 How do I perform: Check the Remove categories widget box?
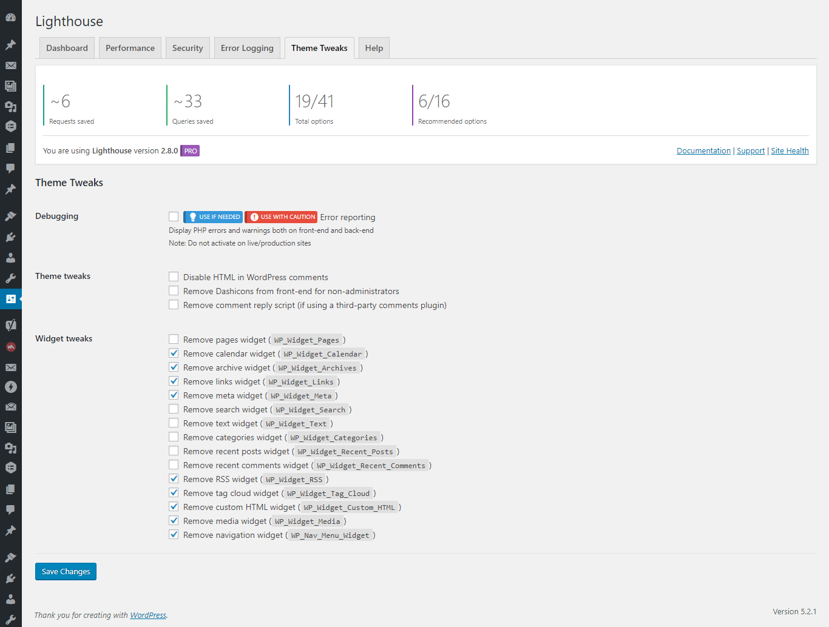coord(174,437)
